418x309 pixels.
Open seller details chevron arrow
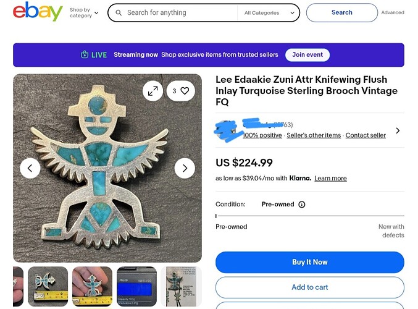pos(398,130)
